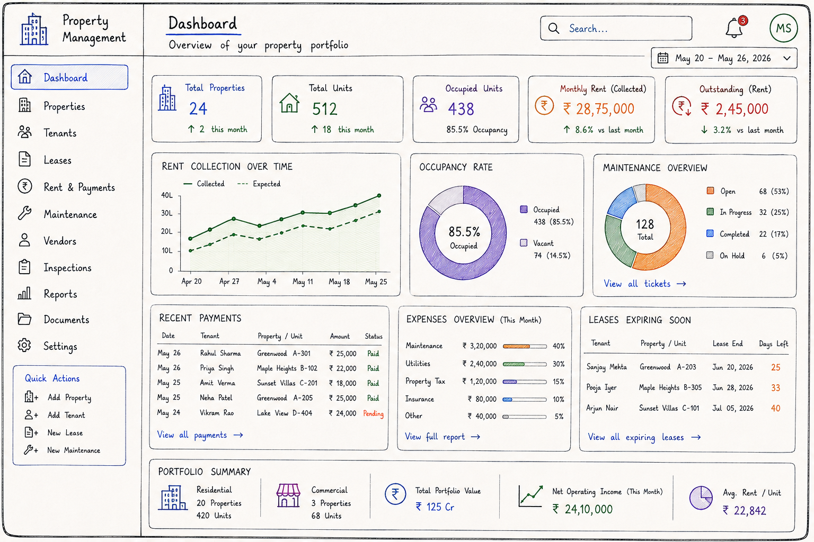
Task: Click View full report link
Action: tap(443, 437)
